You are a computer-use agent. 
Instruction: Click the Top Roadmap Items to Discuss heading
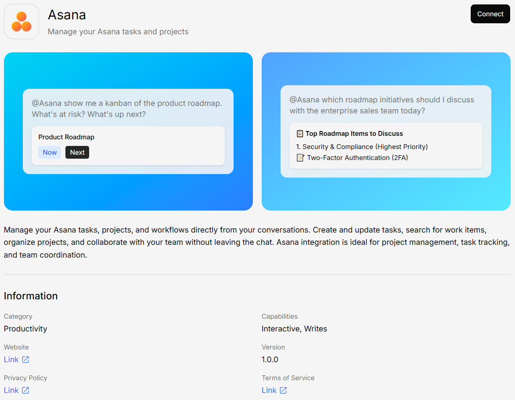(x=354, y=134)
